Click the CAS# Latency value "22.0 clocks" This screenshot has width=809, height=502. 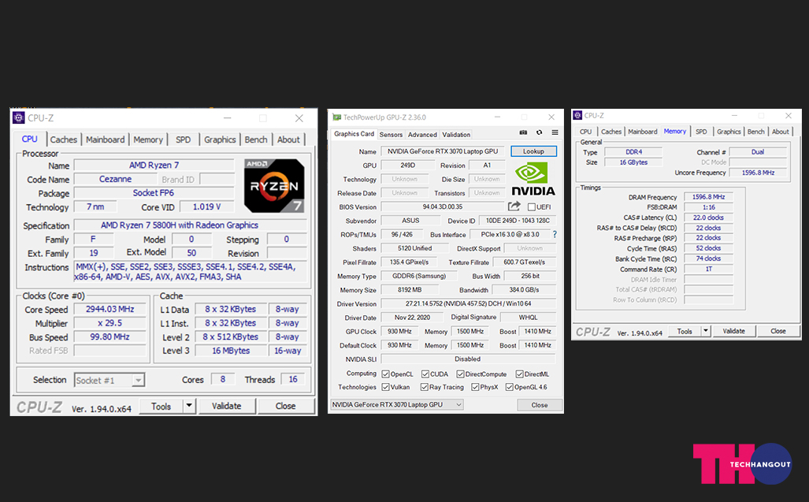pyautogui.click(x=708, y=218)
